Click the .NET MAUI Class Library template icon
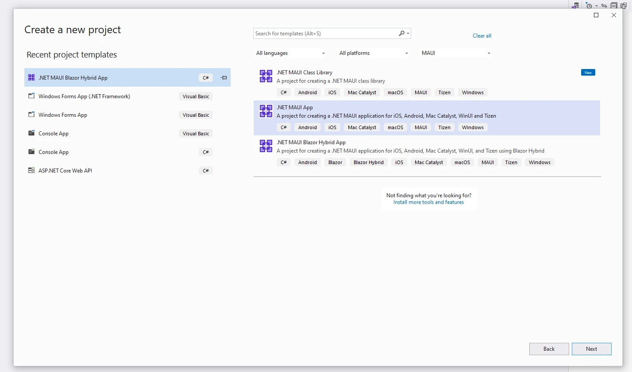The image size is (632, 372). point(266,76)
